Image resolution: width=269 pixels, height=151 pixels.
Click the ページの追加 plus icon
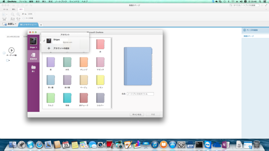coord(245,30)
